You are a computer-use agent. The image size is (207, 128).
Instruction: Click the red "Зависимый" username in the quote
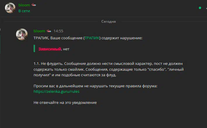click(50, 49)
